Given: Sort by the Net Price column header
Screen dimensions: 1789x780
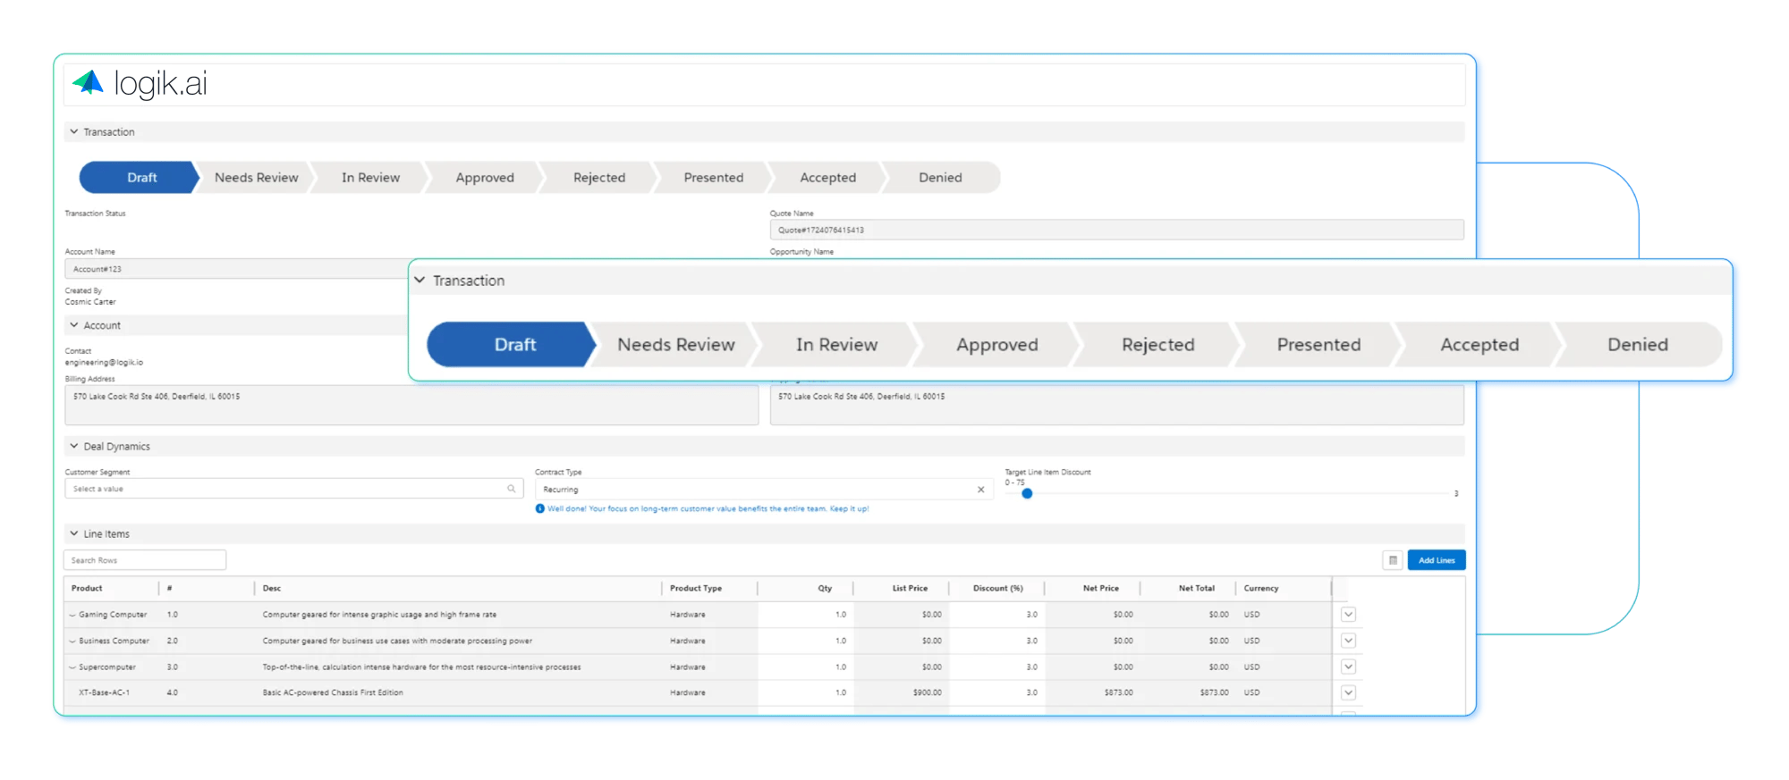Looking at the screenshot, I should 1101,588.
